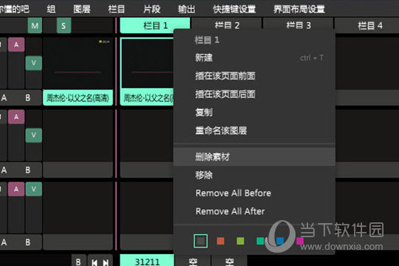
Task: Click the B label on third layer
Action: 28,242
